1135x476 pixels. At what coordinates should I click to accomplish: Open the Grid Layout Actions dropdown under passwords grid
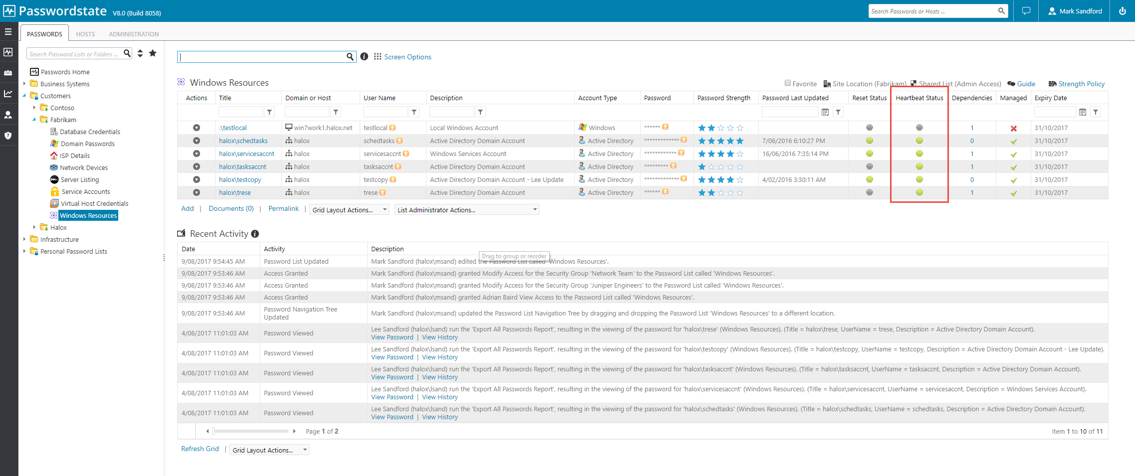[349, 210]
